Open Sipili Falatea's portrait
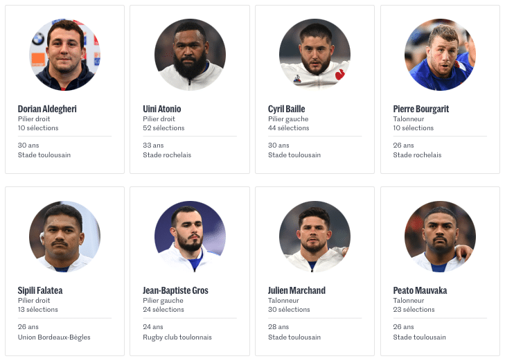The width and height of the screenshot is (505, 361). click(x=64, y=237)
